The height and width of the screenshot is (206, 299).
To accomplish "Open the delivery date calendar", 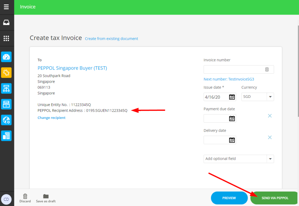I will coord(232,140).
